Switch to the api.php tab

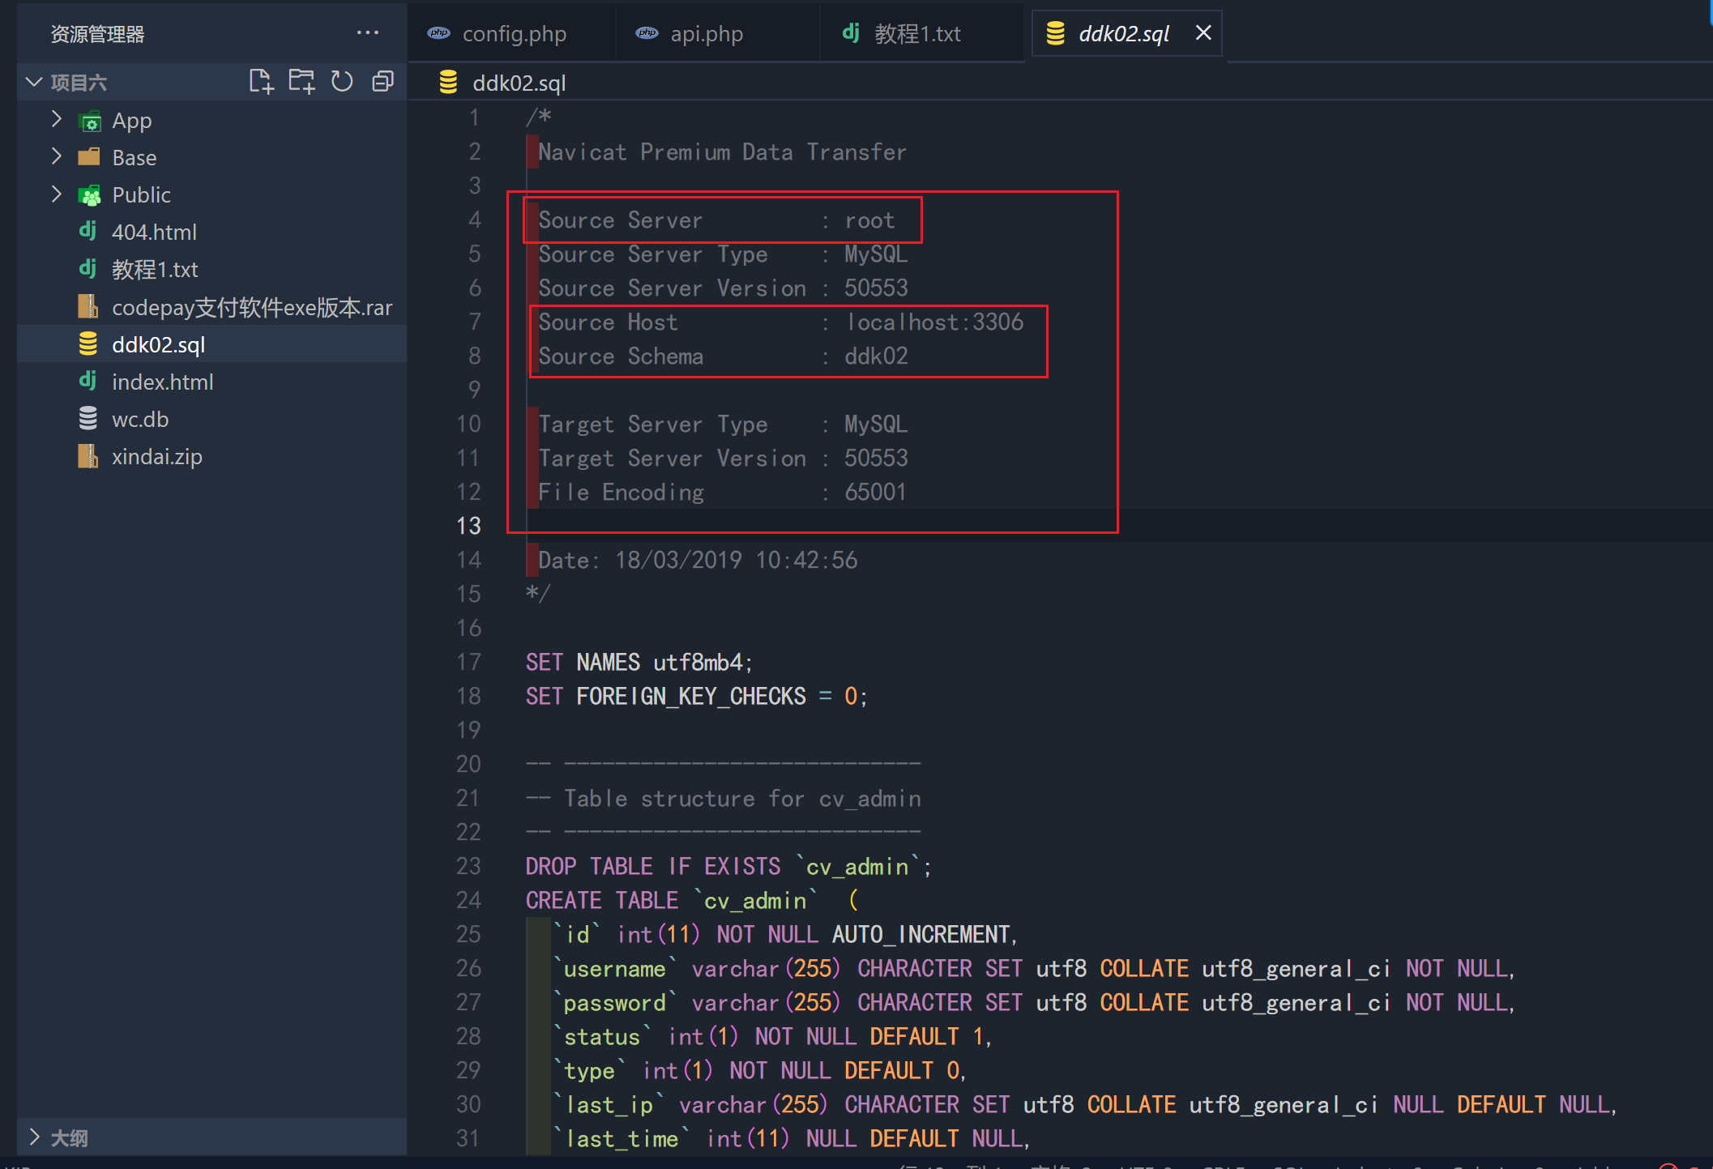(718, 33)
